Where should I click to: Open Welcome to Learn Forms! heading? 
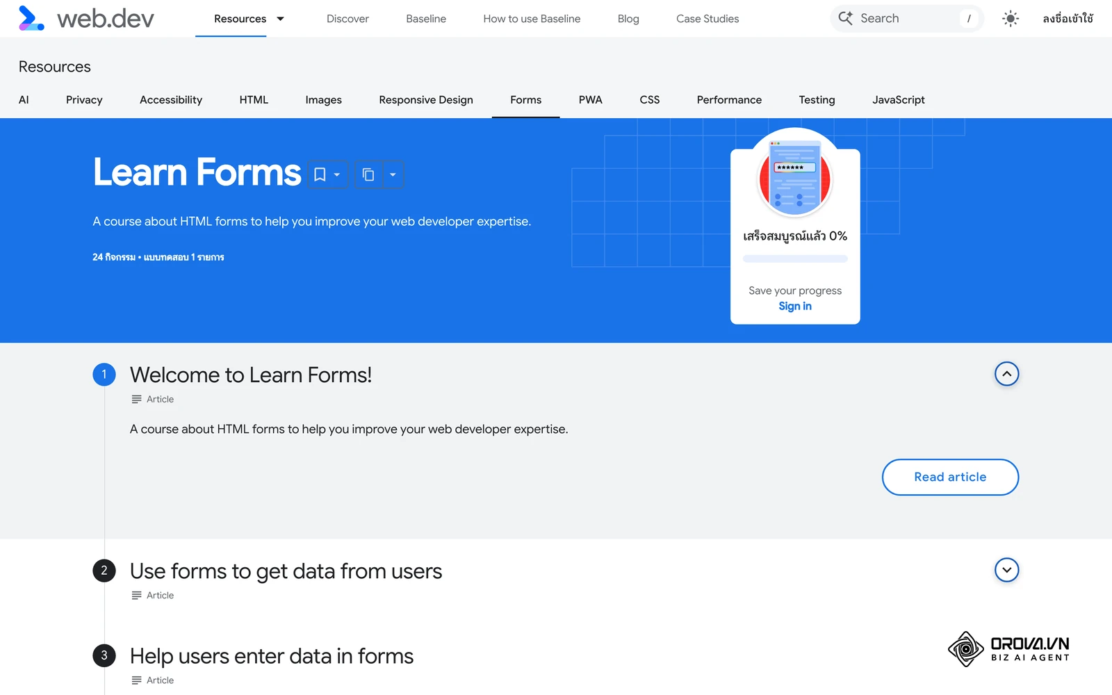[x=251, y=375]
